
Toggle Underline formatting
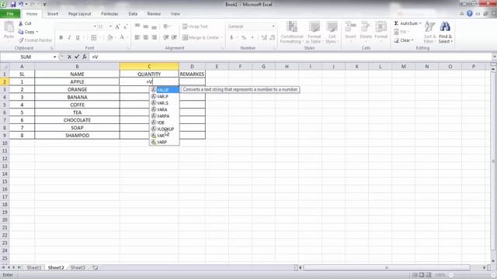pos(78,38)
